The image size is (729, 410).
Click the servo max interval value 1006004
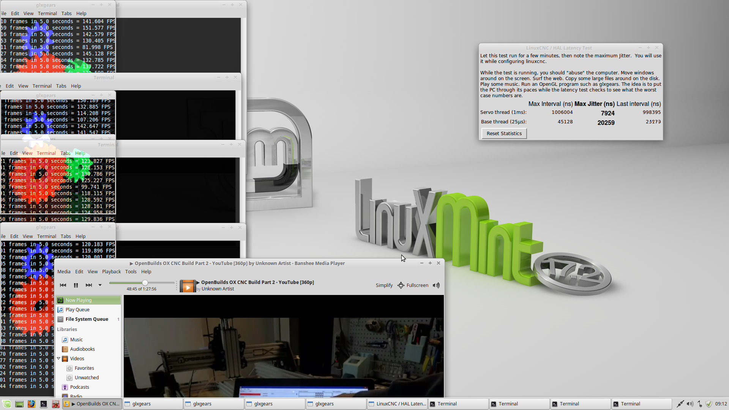(562, 112)
